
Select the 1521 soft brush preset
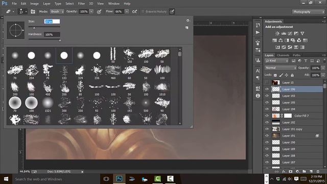coord(48,104)
